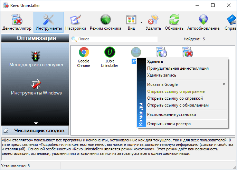Expand the Чистильщик следов panel
Viewport: 237px width, 170px height.
pyautogui.click(x=35, y=130)
